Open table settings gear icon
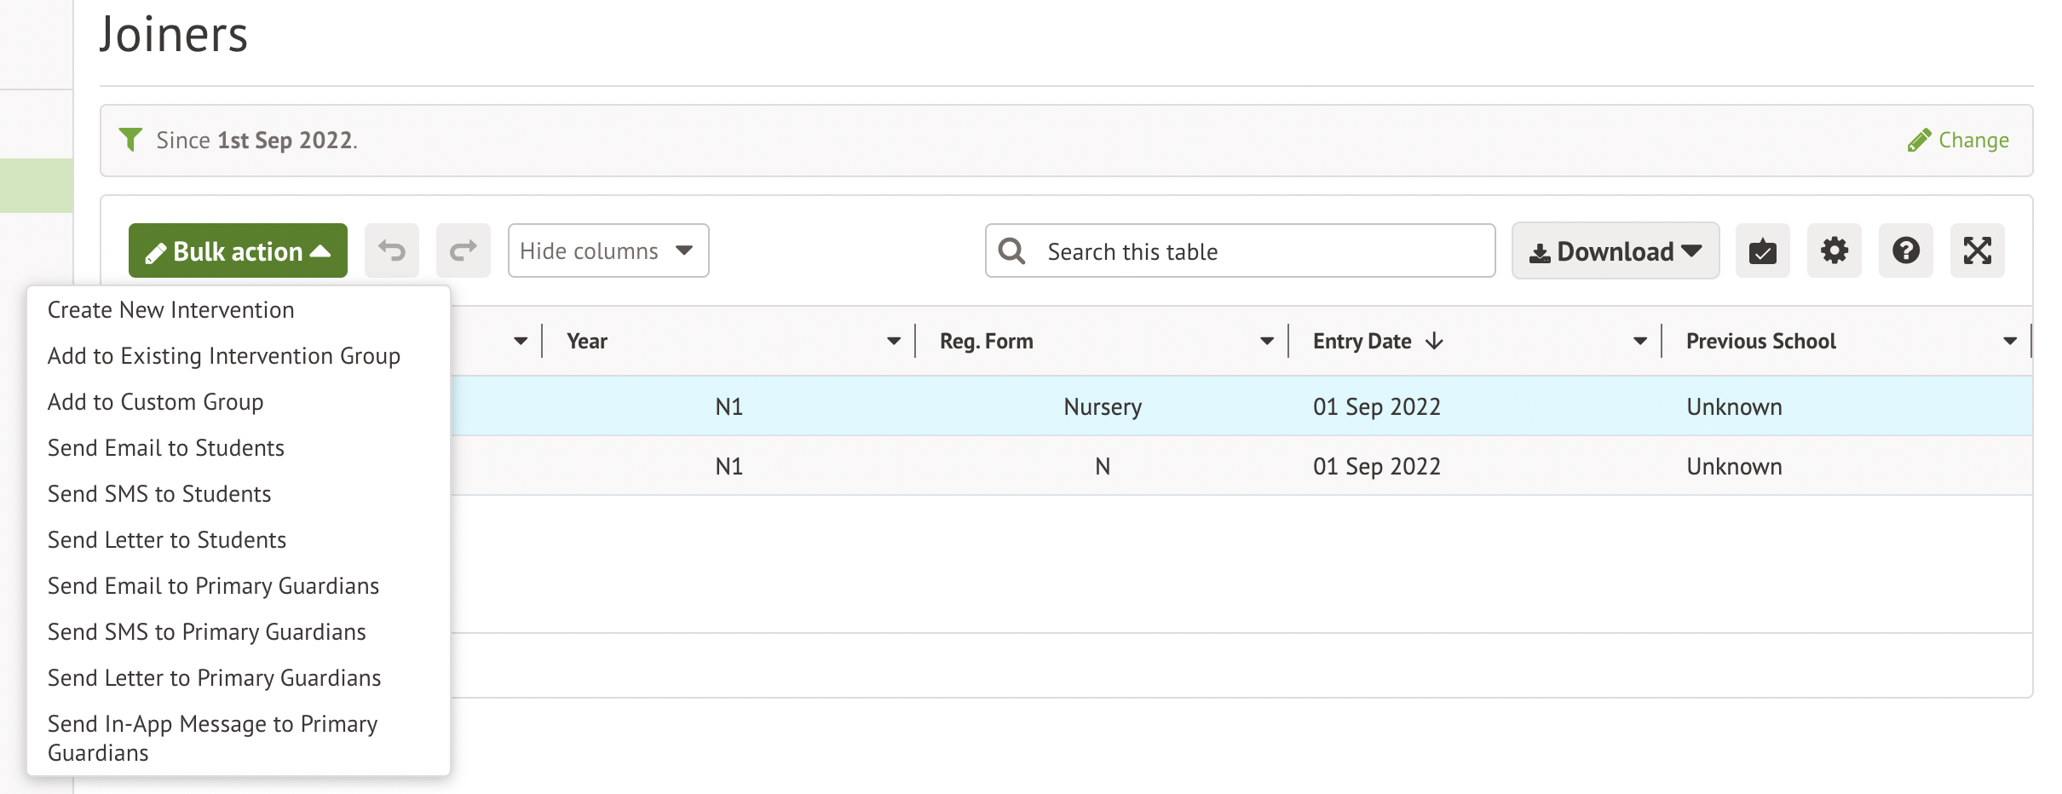The height and width of the screenshot is (794, 2062). [x=1834, y=250]
